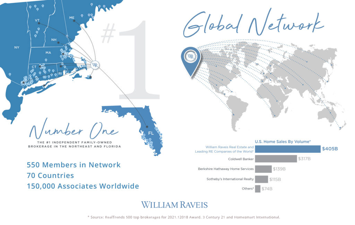This screenshot has height=225, width=355.
Task: Click the Others gray bar in chart
Action: 258,189
